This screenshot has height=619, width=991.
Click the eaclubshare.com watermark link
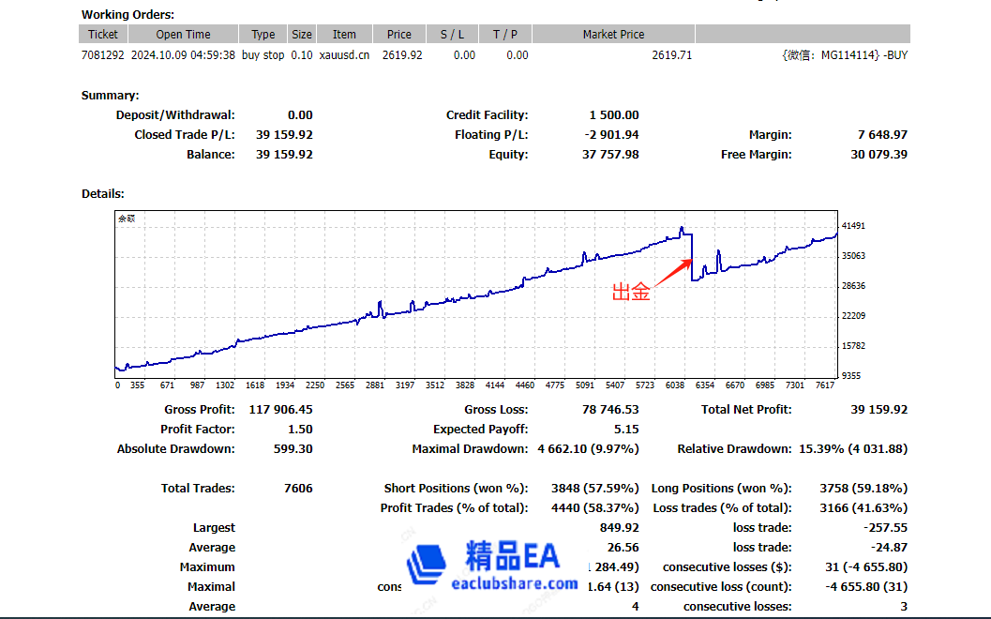[514, 583]
